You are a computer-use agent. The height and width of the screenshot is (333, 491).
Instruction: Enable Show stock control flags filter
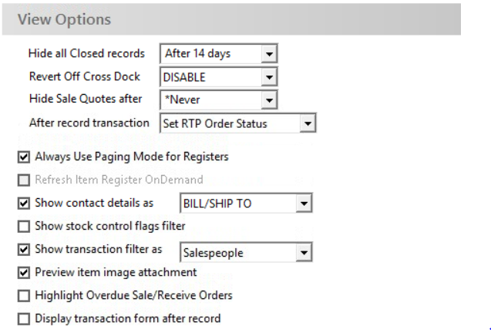24,226
